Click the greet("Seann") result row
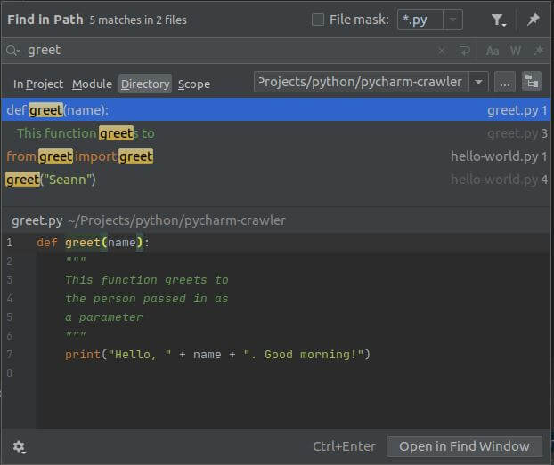Screen dimensions: 554x465 point(51,180)
